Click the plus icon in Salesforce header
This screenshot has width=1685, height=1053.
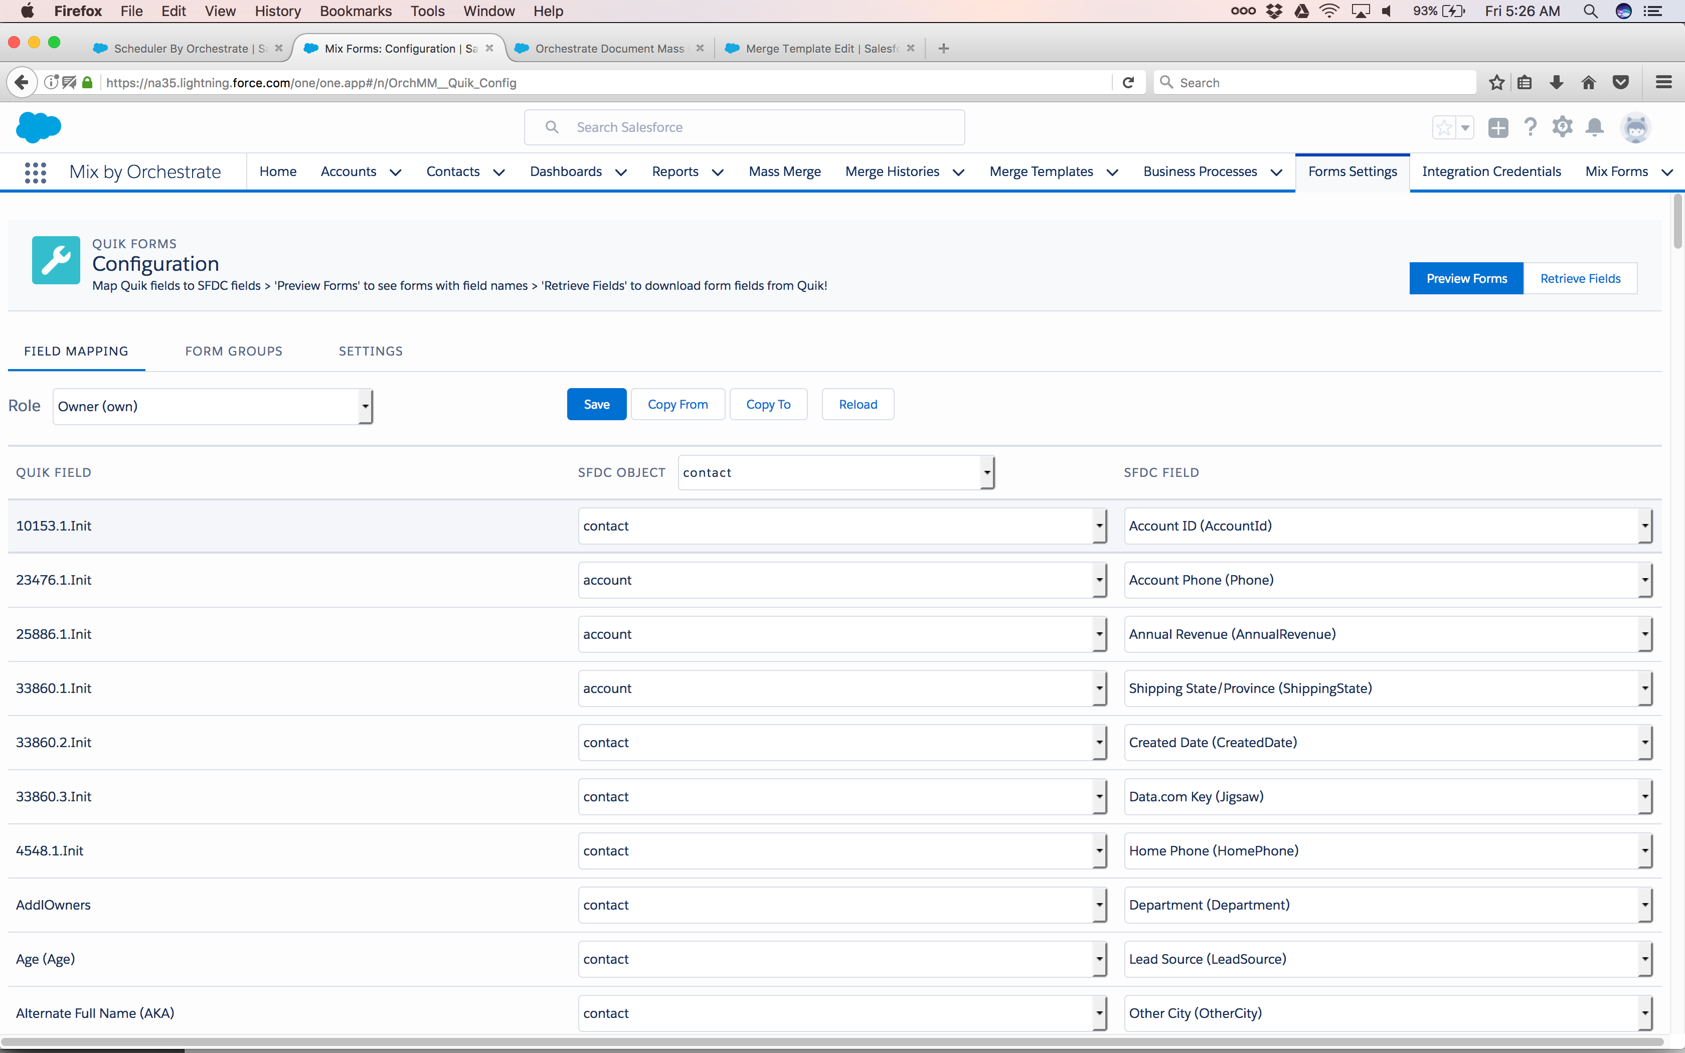pyautogui.click(x=1498, y=127)
